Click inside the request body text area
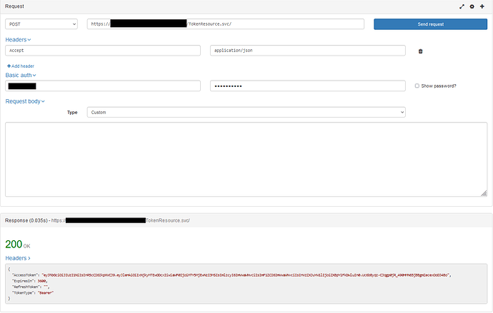 (x=246, y=159)
